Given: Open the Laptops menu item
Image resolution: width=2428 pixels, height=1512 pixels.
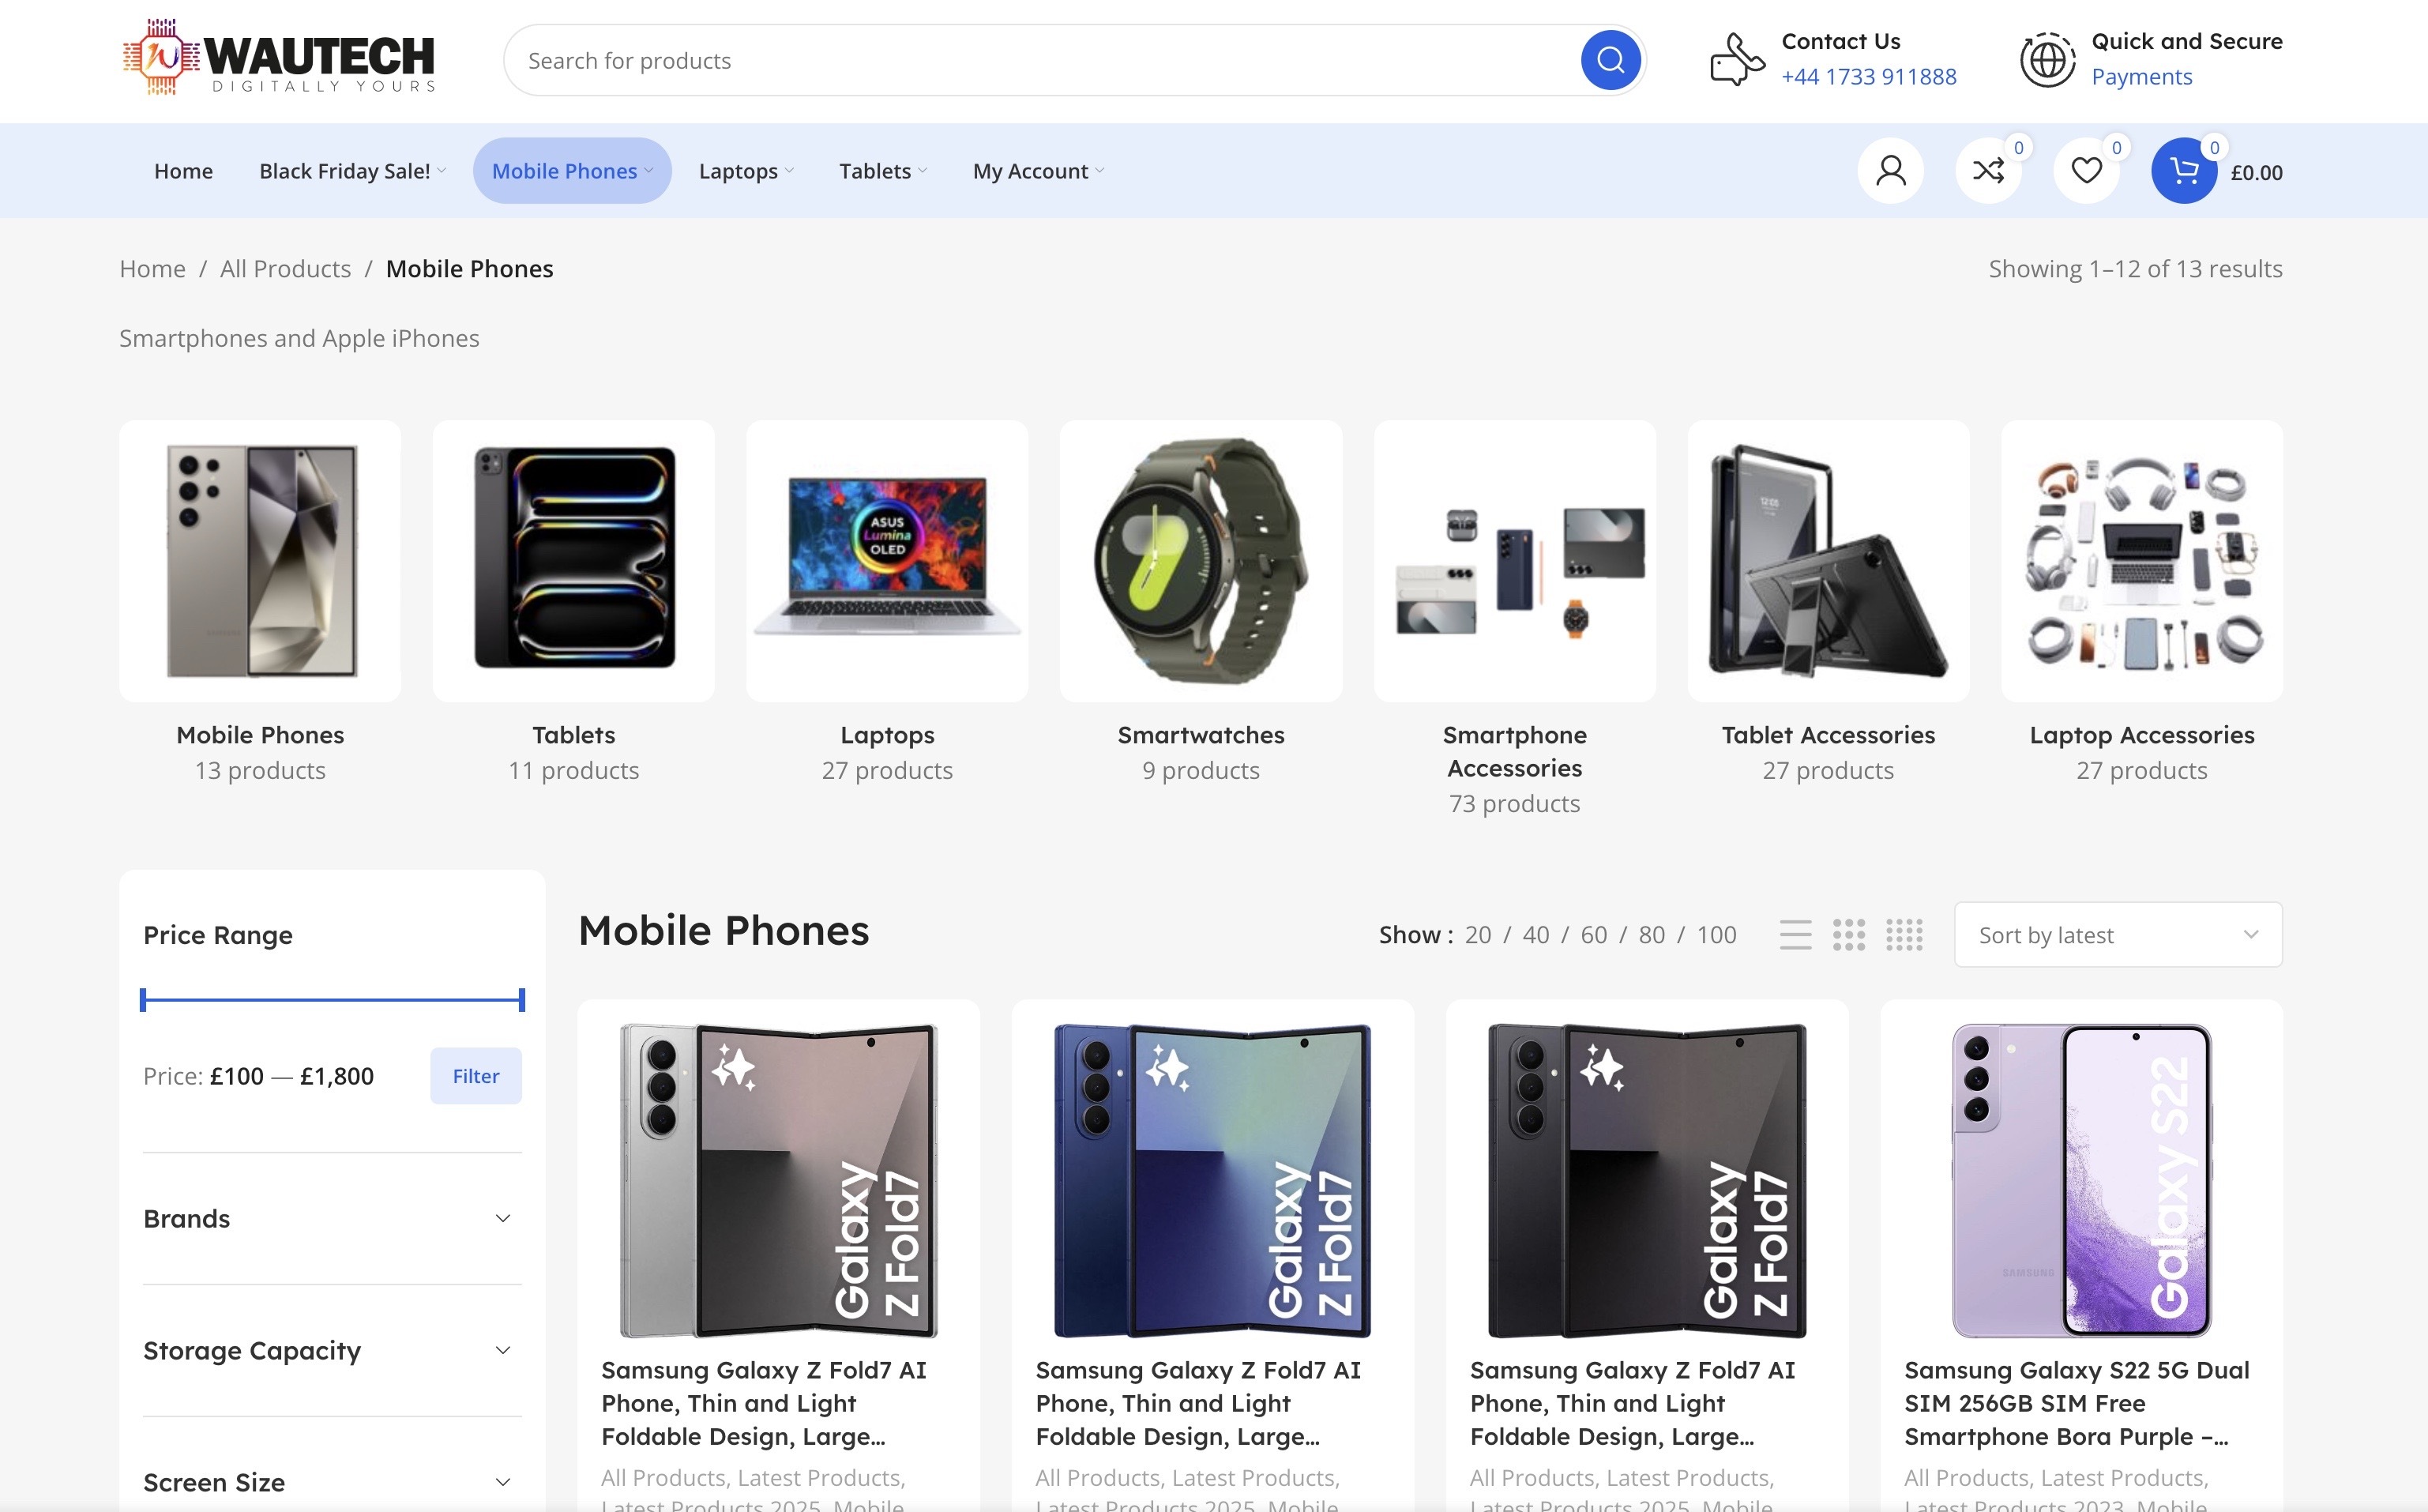Looking at the screenshot, I should coord(738,171).
